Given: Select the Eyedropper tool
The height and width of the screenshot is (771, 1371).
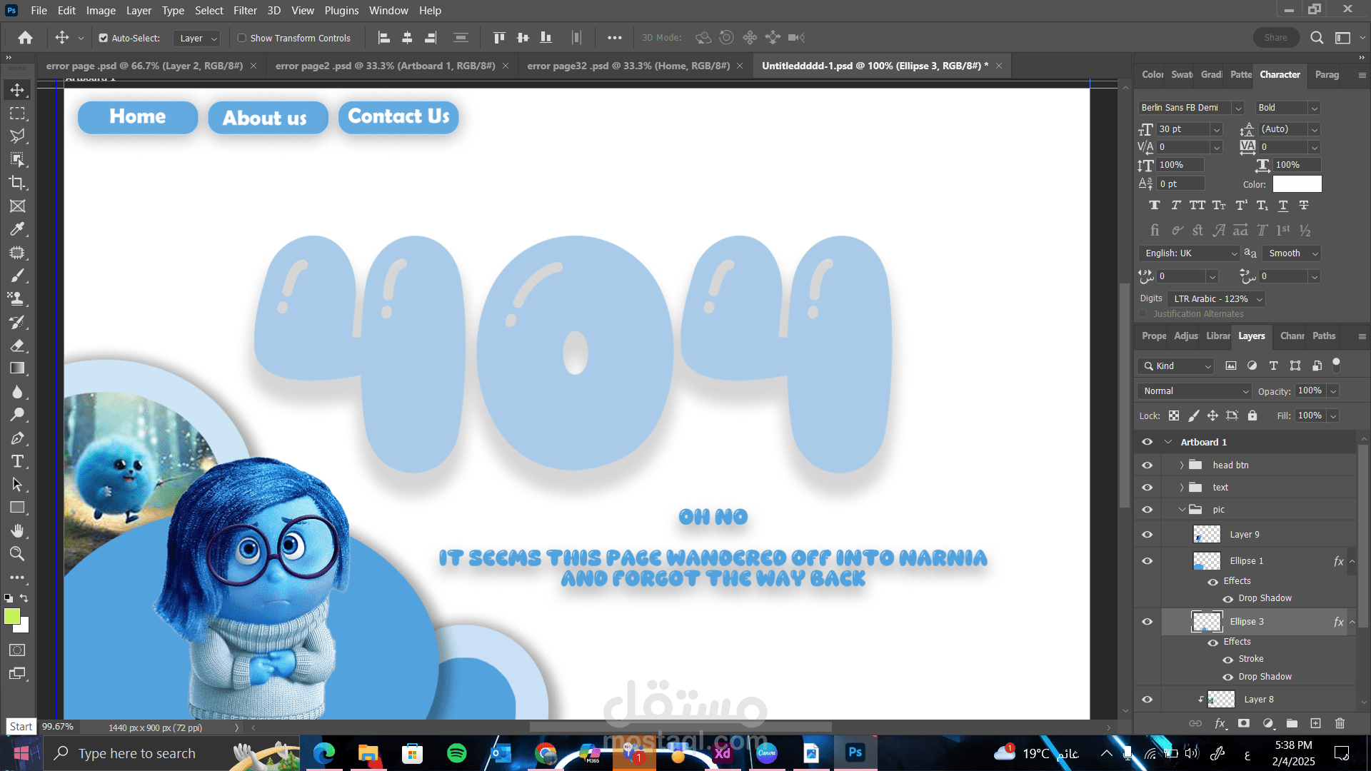Looking at the screenshot, I should (17, 229).
